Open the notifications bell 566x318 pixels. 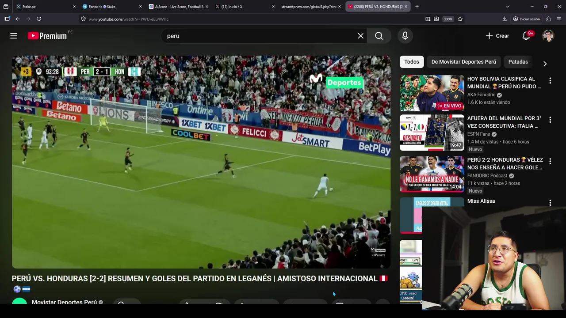tap(526, 36)
